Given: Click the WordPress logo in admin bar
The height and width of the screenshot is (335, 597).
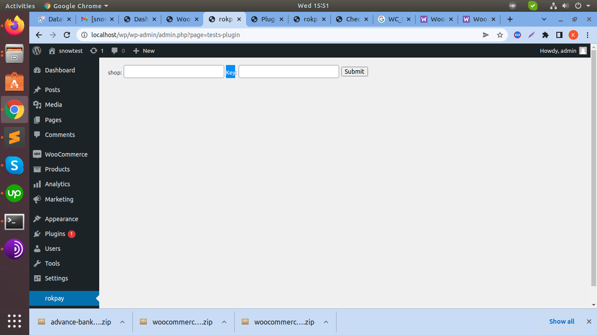Looking at the screenshot, I should pos(37,51).
